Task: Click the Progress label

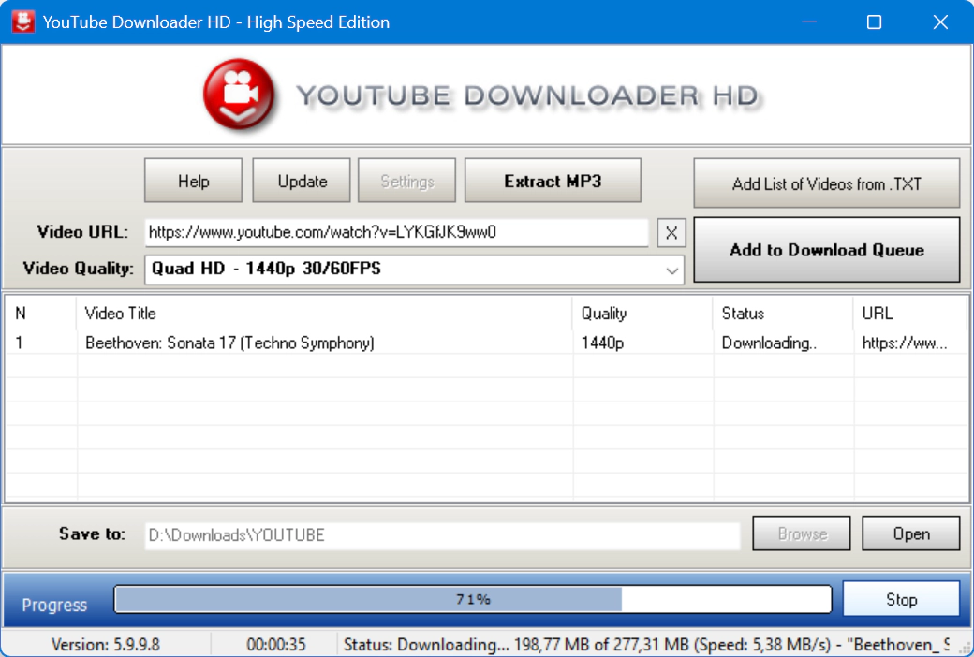Action: [x=54, y=605]
